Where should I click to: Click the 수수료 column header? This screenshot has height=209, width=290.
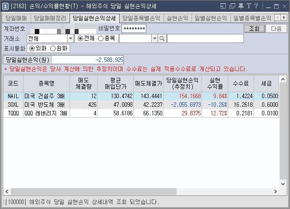coord(241,83)
